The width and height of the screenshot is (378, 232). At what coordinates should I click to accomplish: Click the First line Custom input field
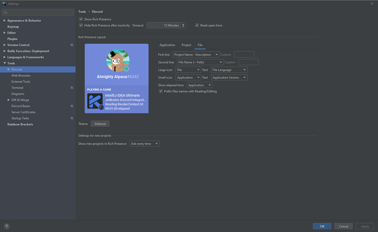(244, 55)
